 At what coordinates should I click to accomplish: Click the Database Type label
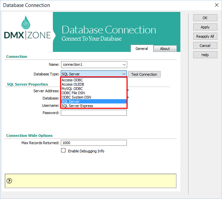pos(47,74)
